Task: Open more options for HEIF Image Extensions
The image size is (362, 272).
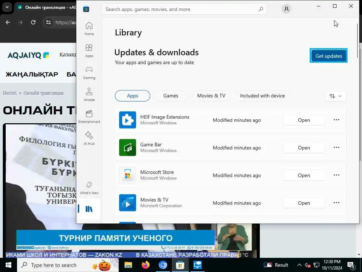Action: 337,120
